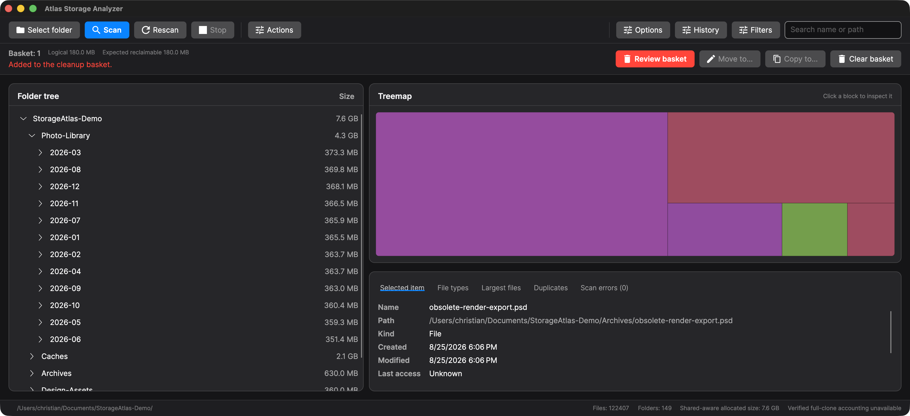
Task: Click the Select folder button
Action: tap(44, 30)
